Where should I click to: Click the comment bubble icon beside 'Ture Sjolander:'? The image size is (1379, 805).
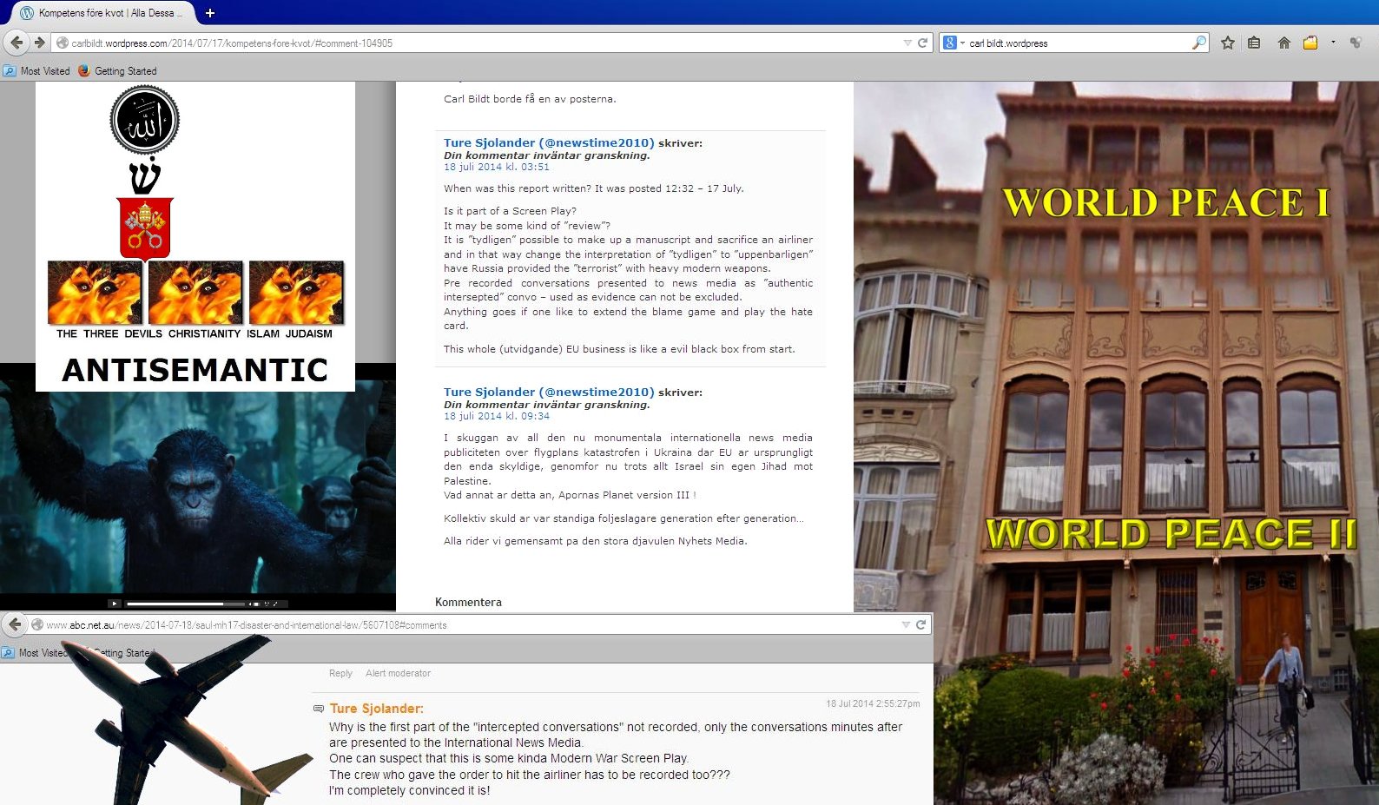click(x=319, y=709)
